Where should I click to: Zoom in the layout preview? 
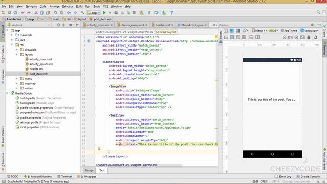pos(296,37)
